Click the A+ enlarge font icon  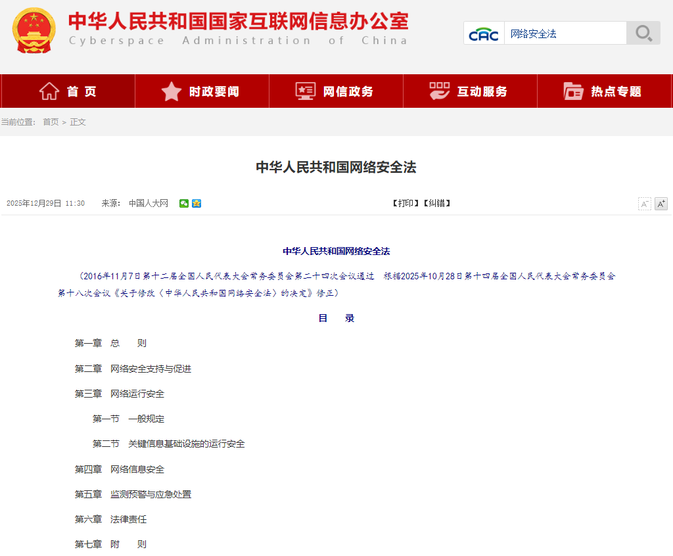661,204
